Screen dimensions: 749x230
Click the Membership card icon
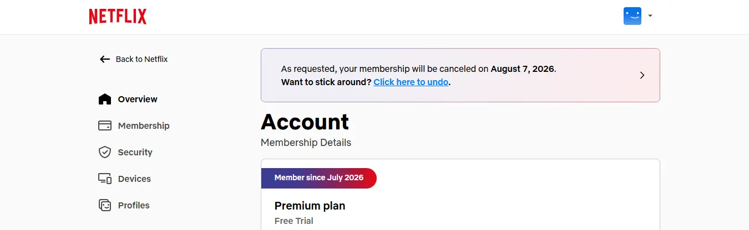[105, 126]
